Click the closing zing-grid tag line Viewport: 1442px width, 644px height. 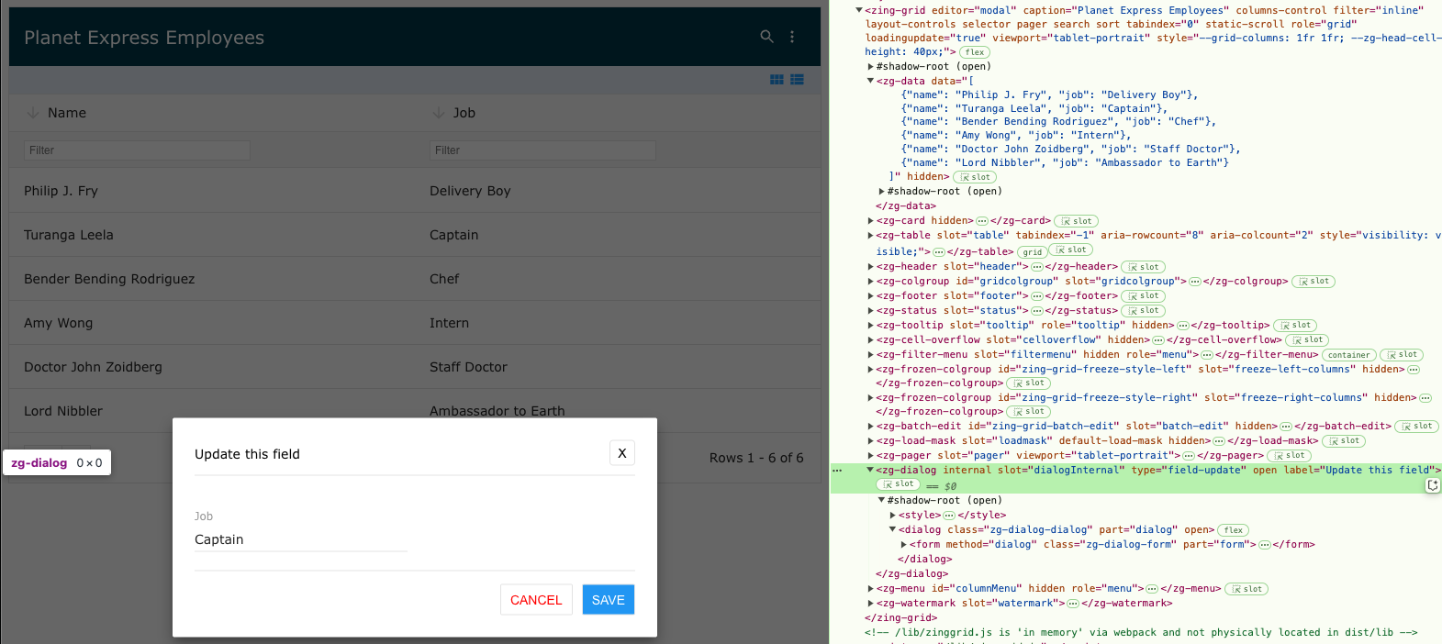(900, 618)
